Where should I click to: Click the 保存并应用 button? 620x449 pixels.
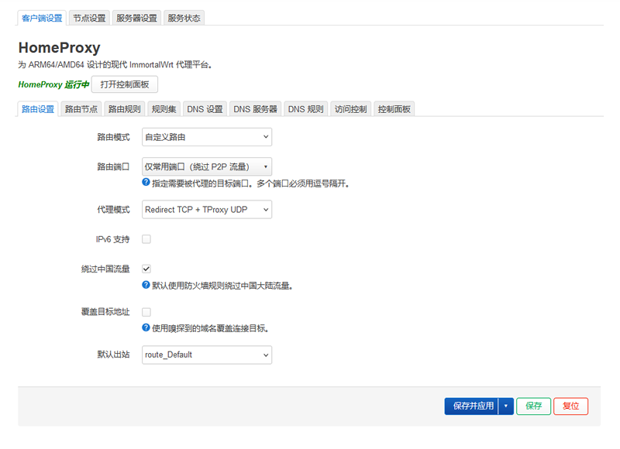coord(474,406)
